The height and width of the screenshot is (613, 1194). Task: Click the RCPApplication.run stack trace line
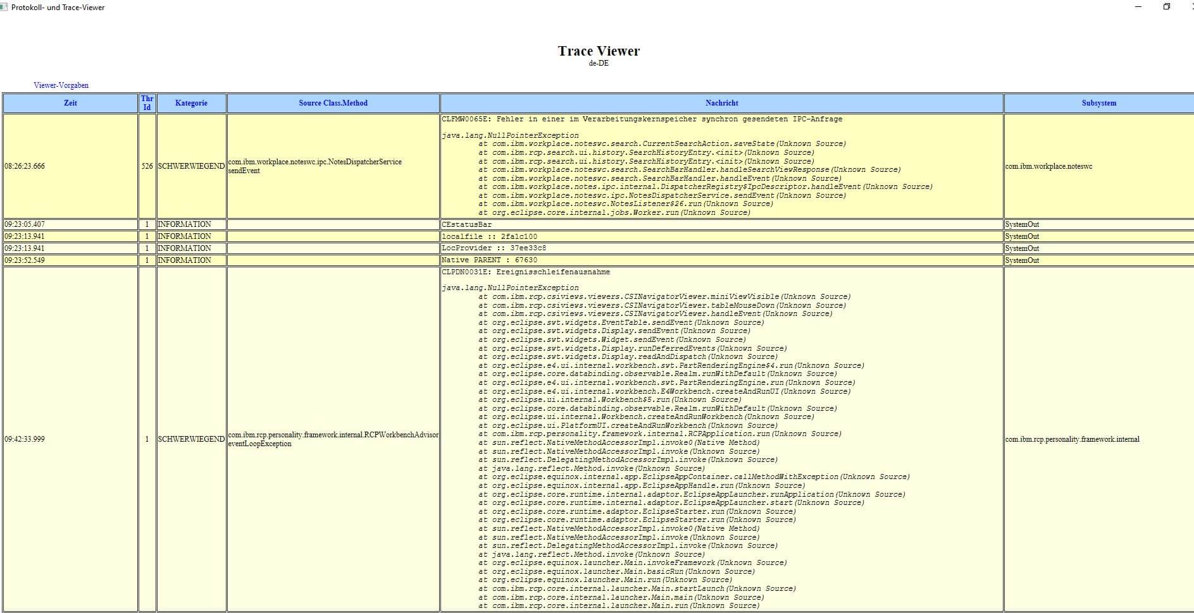pos(660,434)
